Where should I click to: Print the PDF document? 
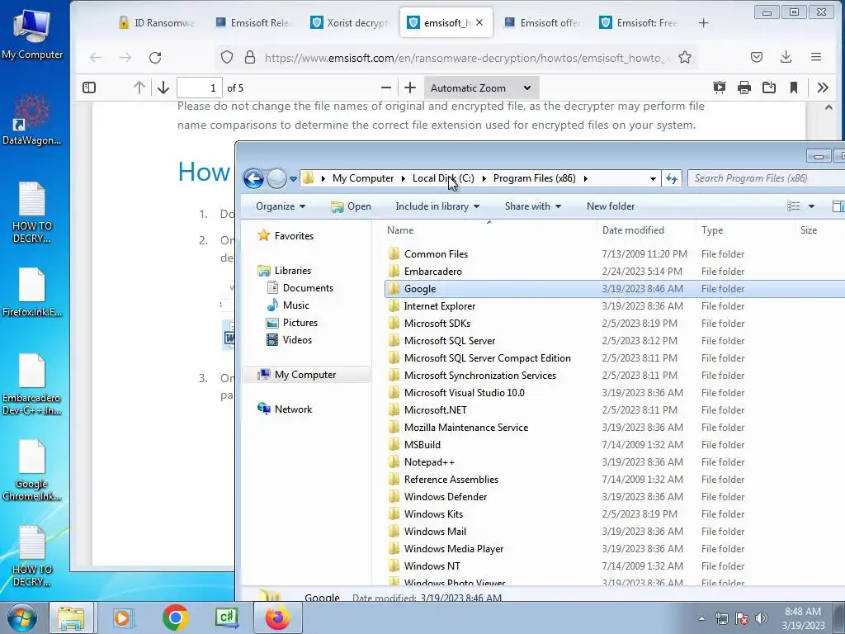coord(744,88)
